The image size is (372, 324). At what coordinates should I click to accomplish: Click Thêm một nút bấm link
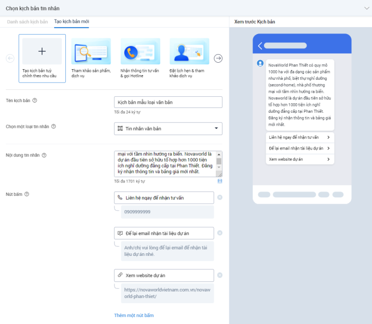[134, 315]
